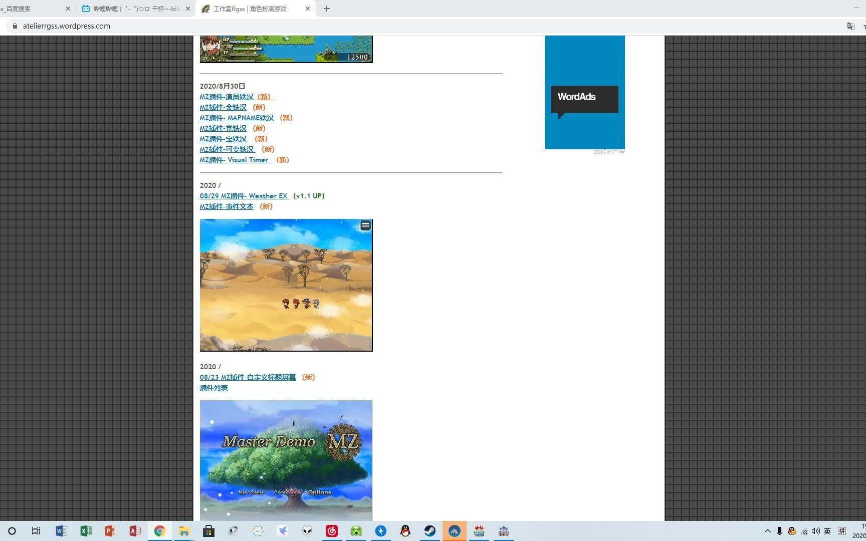Open the MZ插件- Visual Timer link

(236, 160)
